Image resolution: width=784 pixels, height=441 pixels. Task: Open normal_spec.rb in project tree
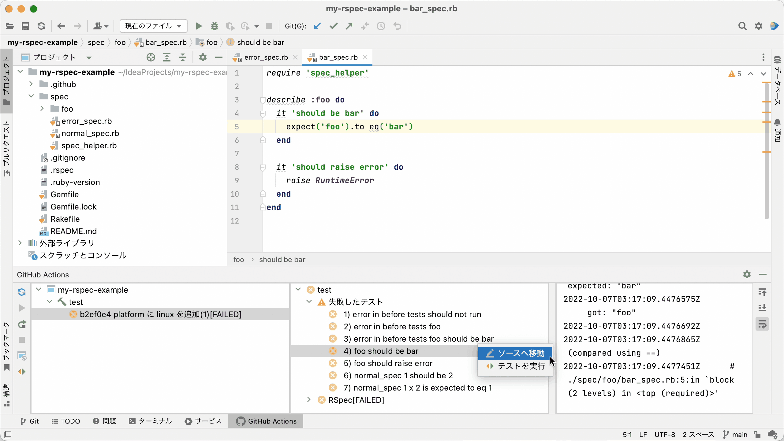point(90,133)
